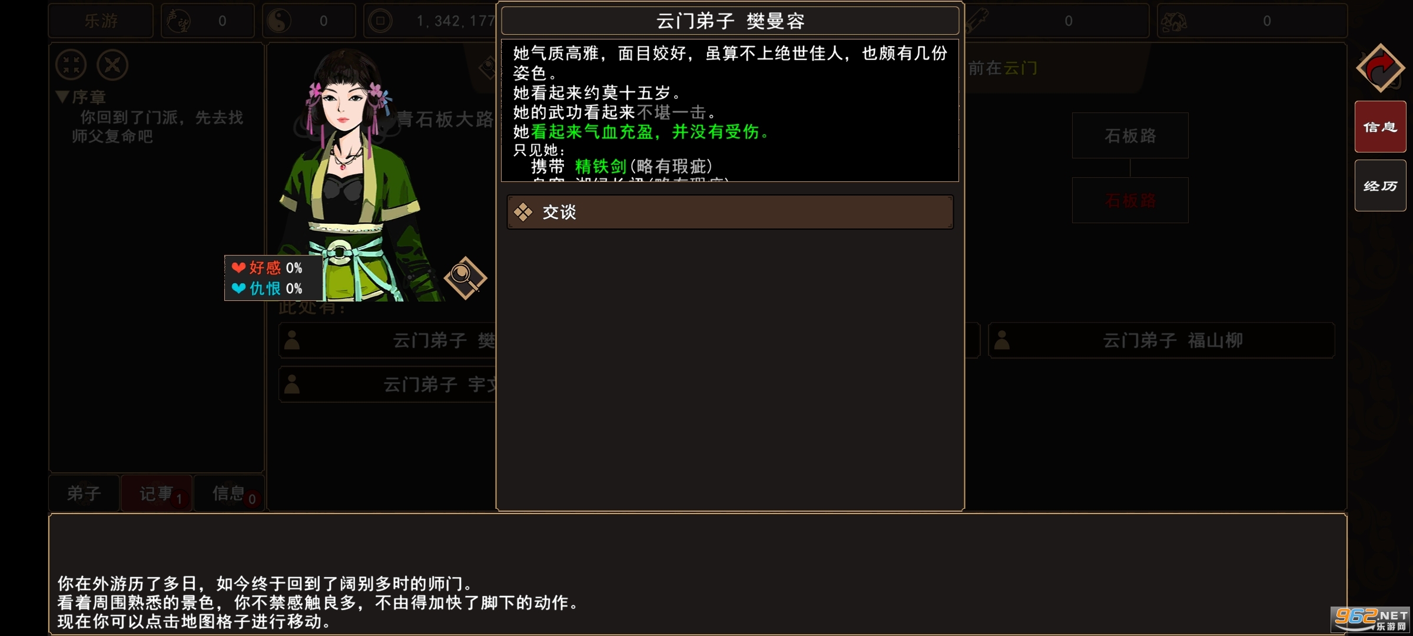The height and width of the screenshot is (636, 1413).
Task: Click the yin-yang icon in top bar
Action: (280, 21)
